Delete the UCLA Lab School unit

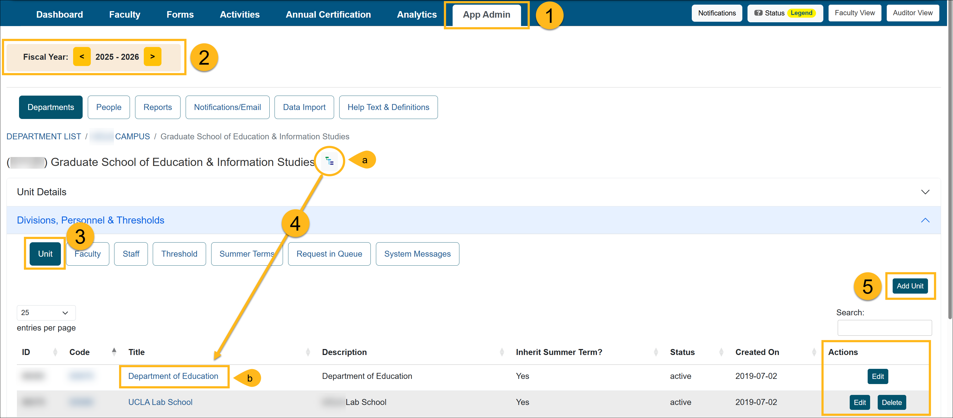892,402
